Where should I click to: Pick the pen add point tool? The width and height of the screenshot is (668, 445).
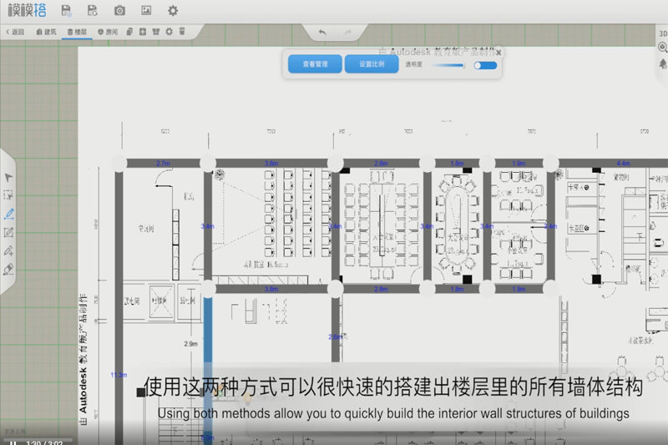[x=9, y=250]
